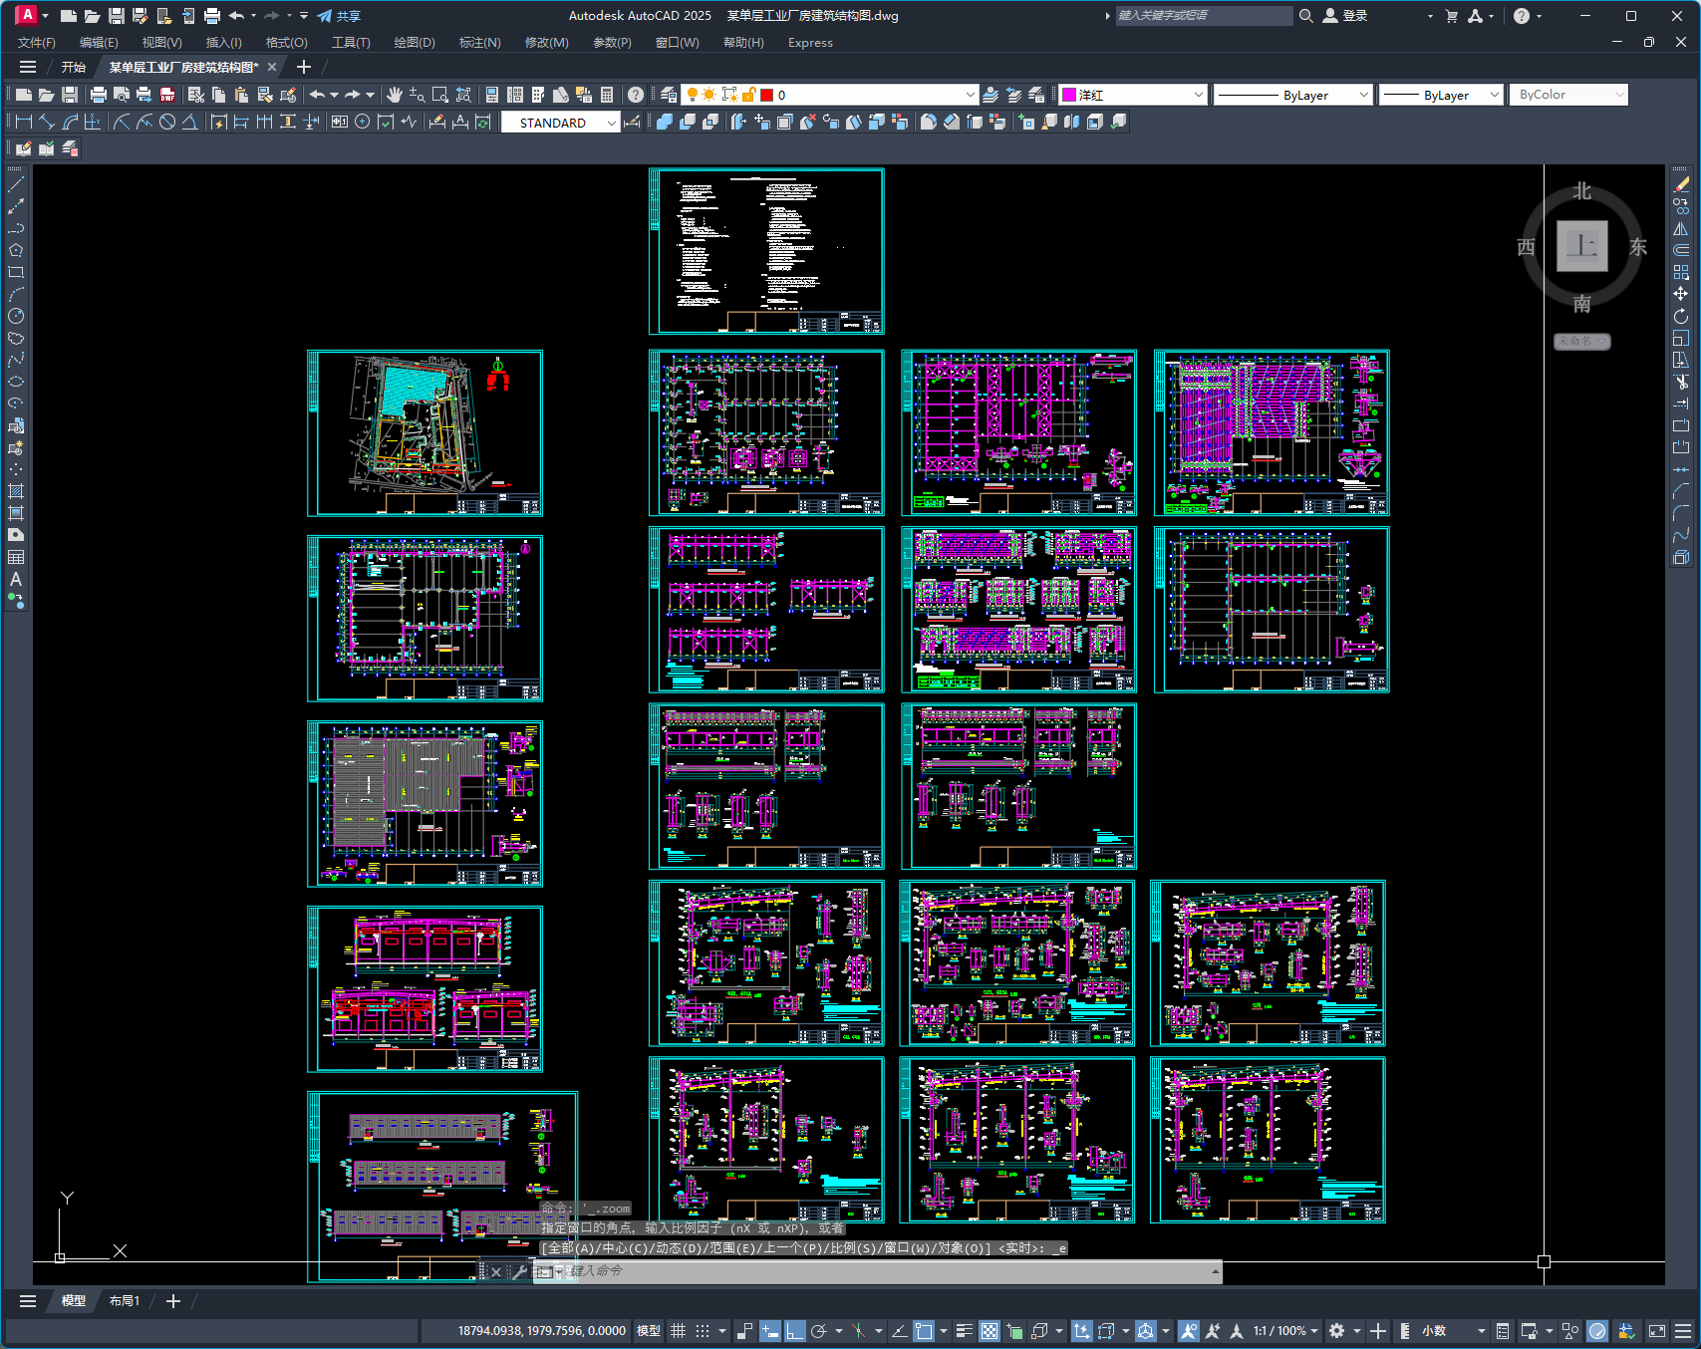Click the search magnifier icon in title bar

point(1305,16)
